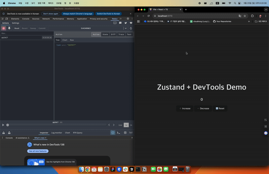Viewport: 269px width, 174px height.
Task: Click the Console tab in the drawer
Action: coord(9,138)
